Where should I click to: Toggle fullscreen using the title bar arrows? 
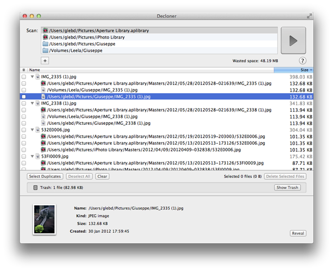tap(309, 16)
